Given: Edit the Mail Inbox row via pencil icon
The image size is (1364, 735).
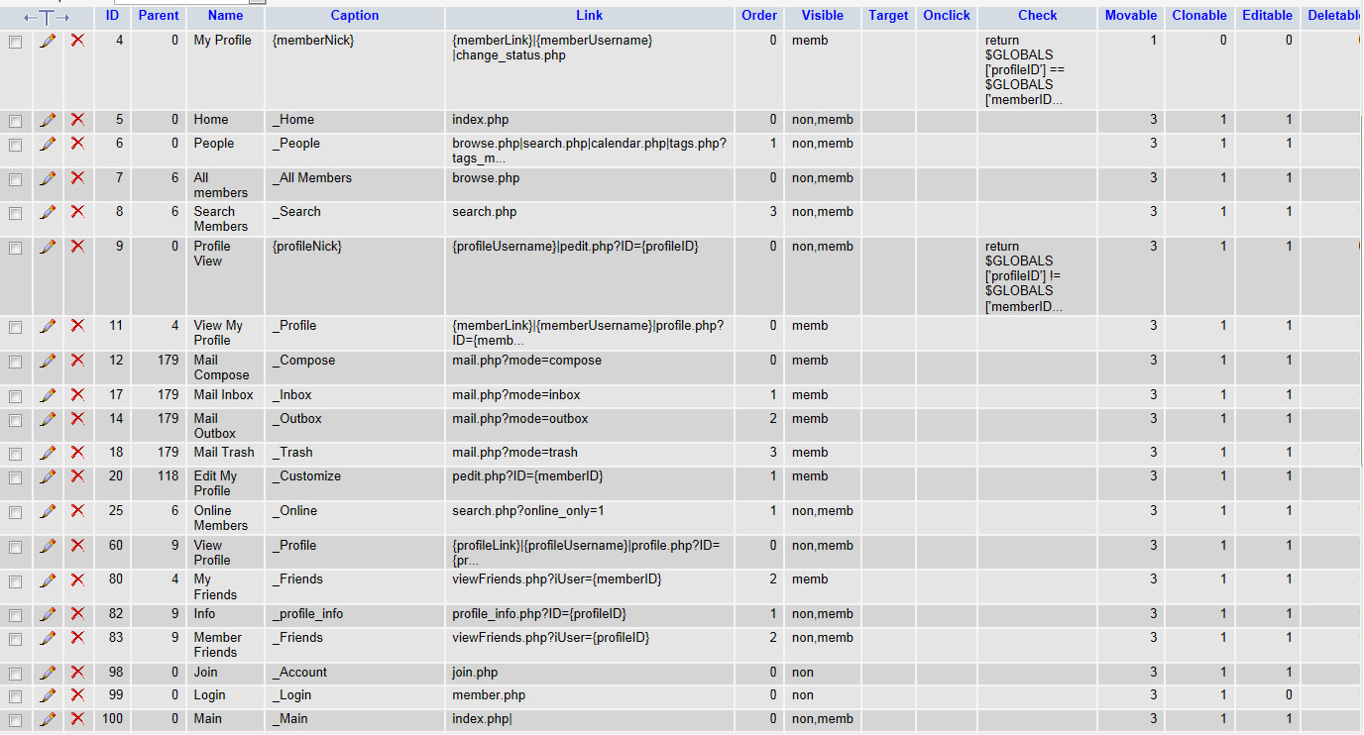Looking at the screenshot, I should coord(48,395).
